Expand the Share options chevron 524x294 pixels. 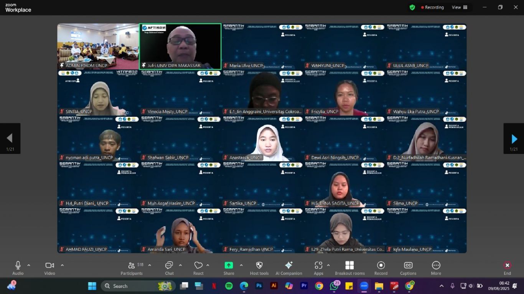241,265
